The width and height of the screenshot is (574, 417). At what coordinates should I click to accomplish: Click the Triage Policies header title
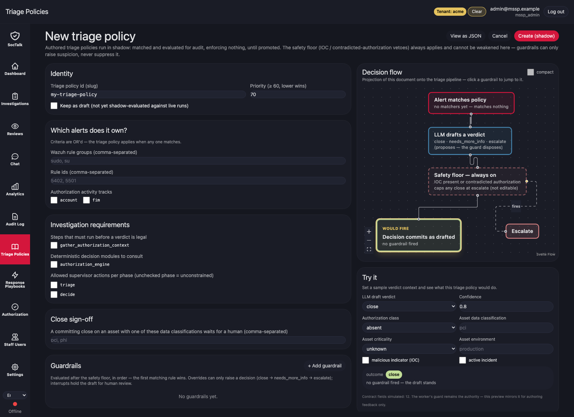pos(27,12)
